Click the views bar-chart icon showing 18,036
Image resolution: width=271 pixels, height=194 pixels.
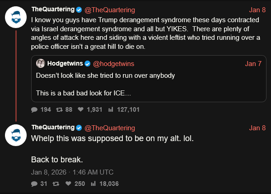(93, 184)
